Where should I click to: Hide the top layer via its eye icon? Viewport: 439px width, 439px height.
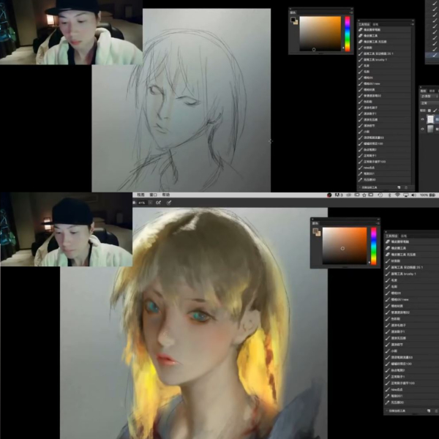422,119
